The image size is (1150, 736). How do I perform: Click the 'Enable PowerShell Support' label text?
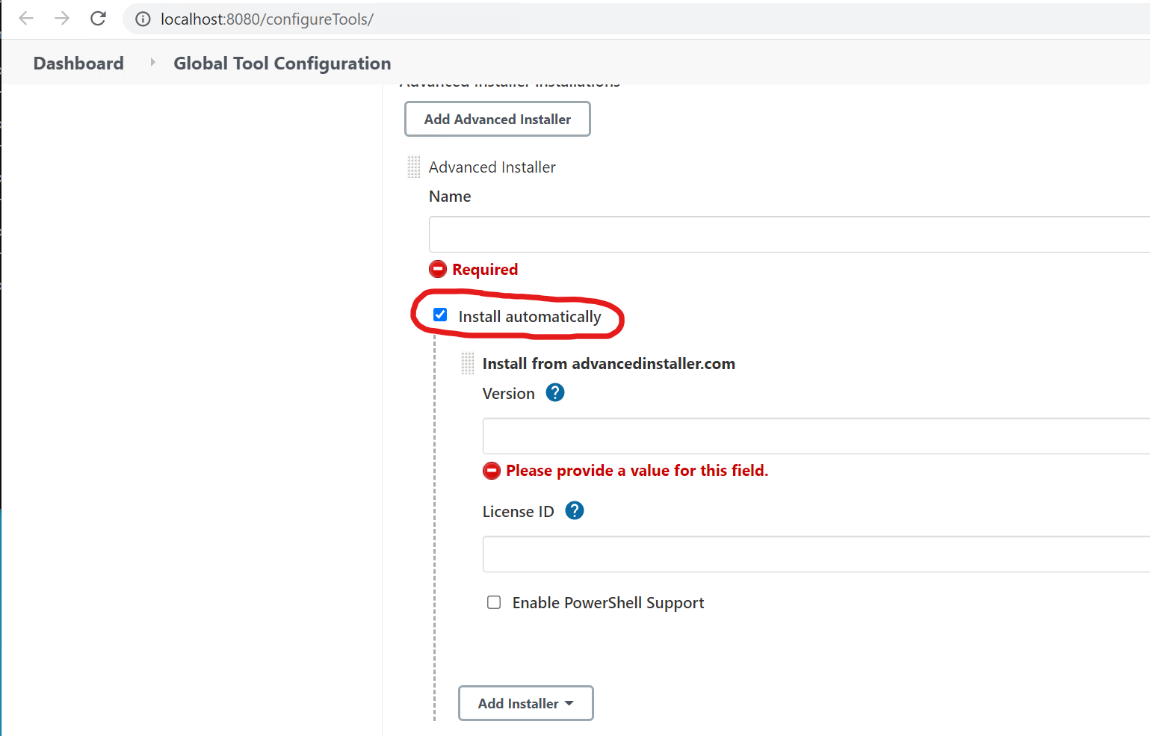(x=608, y=603)
